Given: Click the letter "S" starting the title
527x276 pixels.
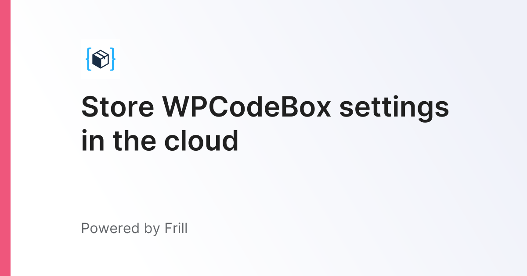Looking at the screenshot, I should coord(90,107).
